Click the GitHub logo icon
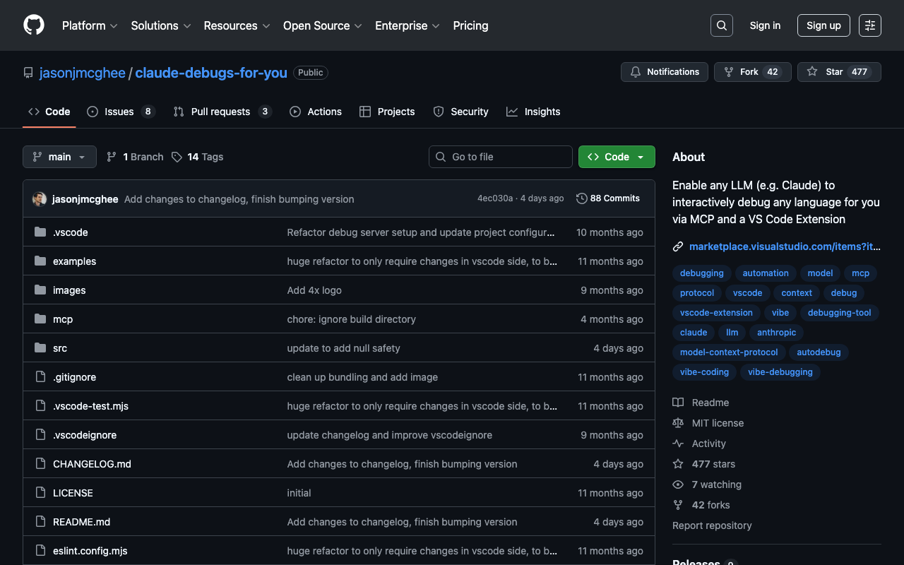 click(x=34, y=25)
